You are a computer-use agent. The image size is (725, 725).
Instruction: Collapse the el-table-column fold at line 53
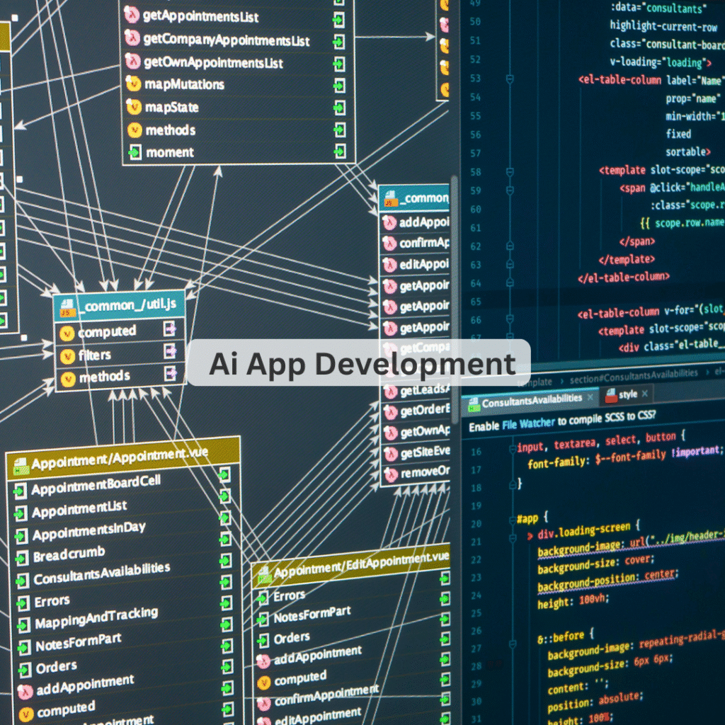coord(508,80)
